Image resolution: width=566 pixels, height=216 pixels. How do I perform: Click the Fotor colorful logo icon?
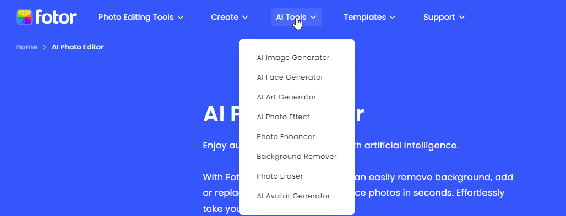tap(25, 17)
